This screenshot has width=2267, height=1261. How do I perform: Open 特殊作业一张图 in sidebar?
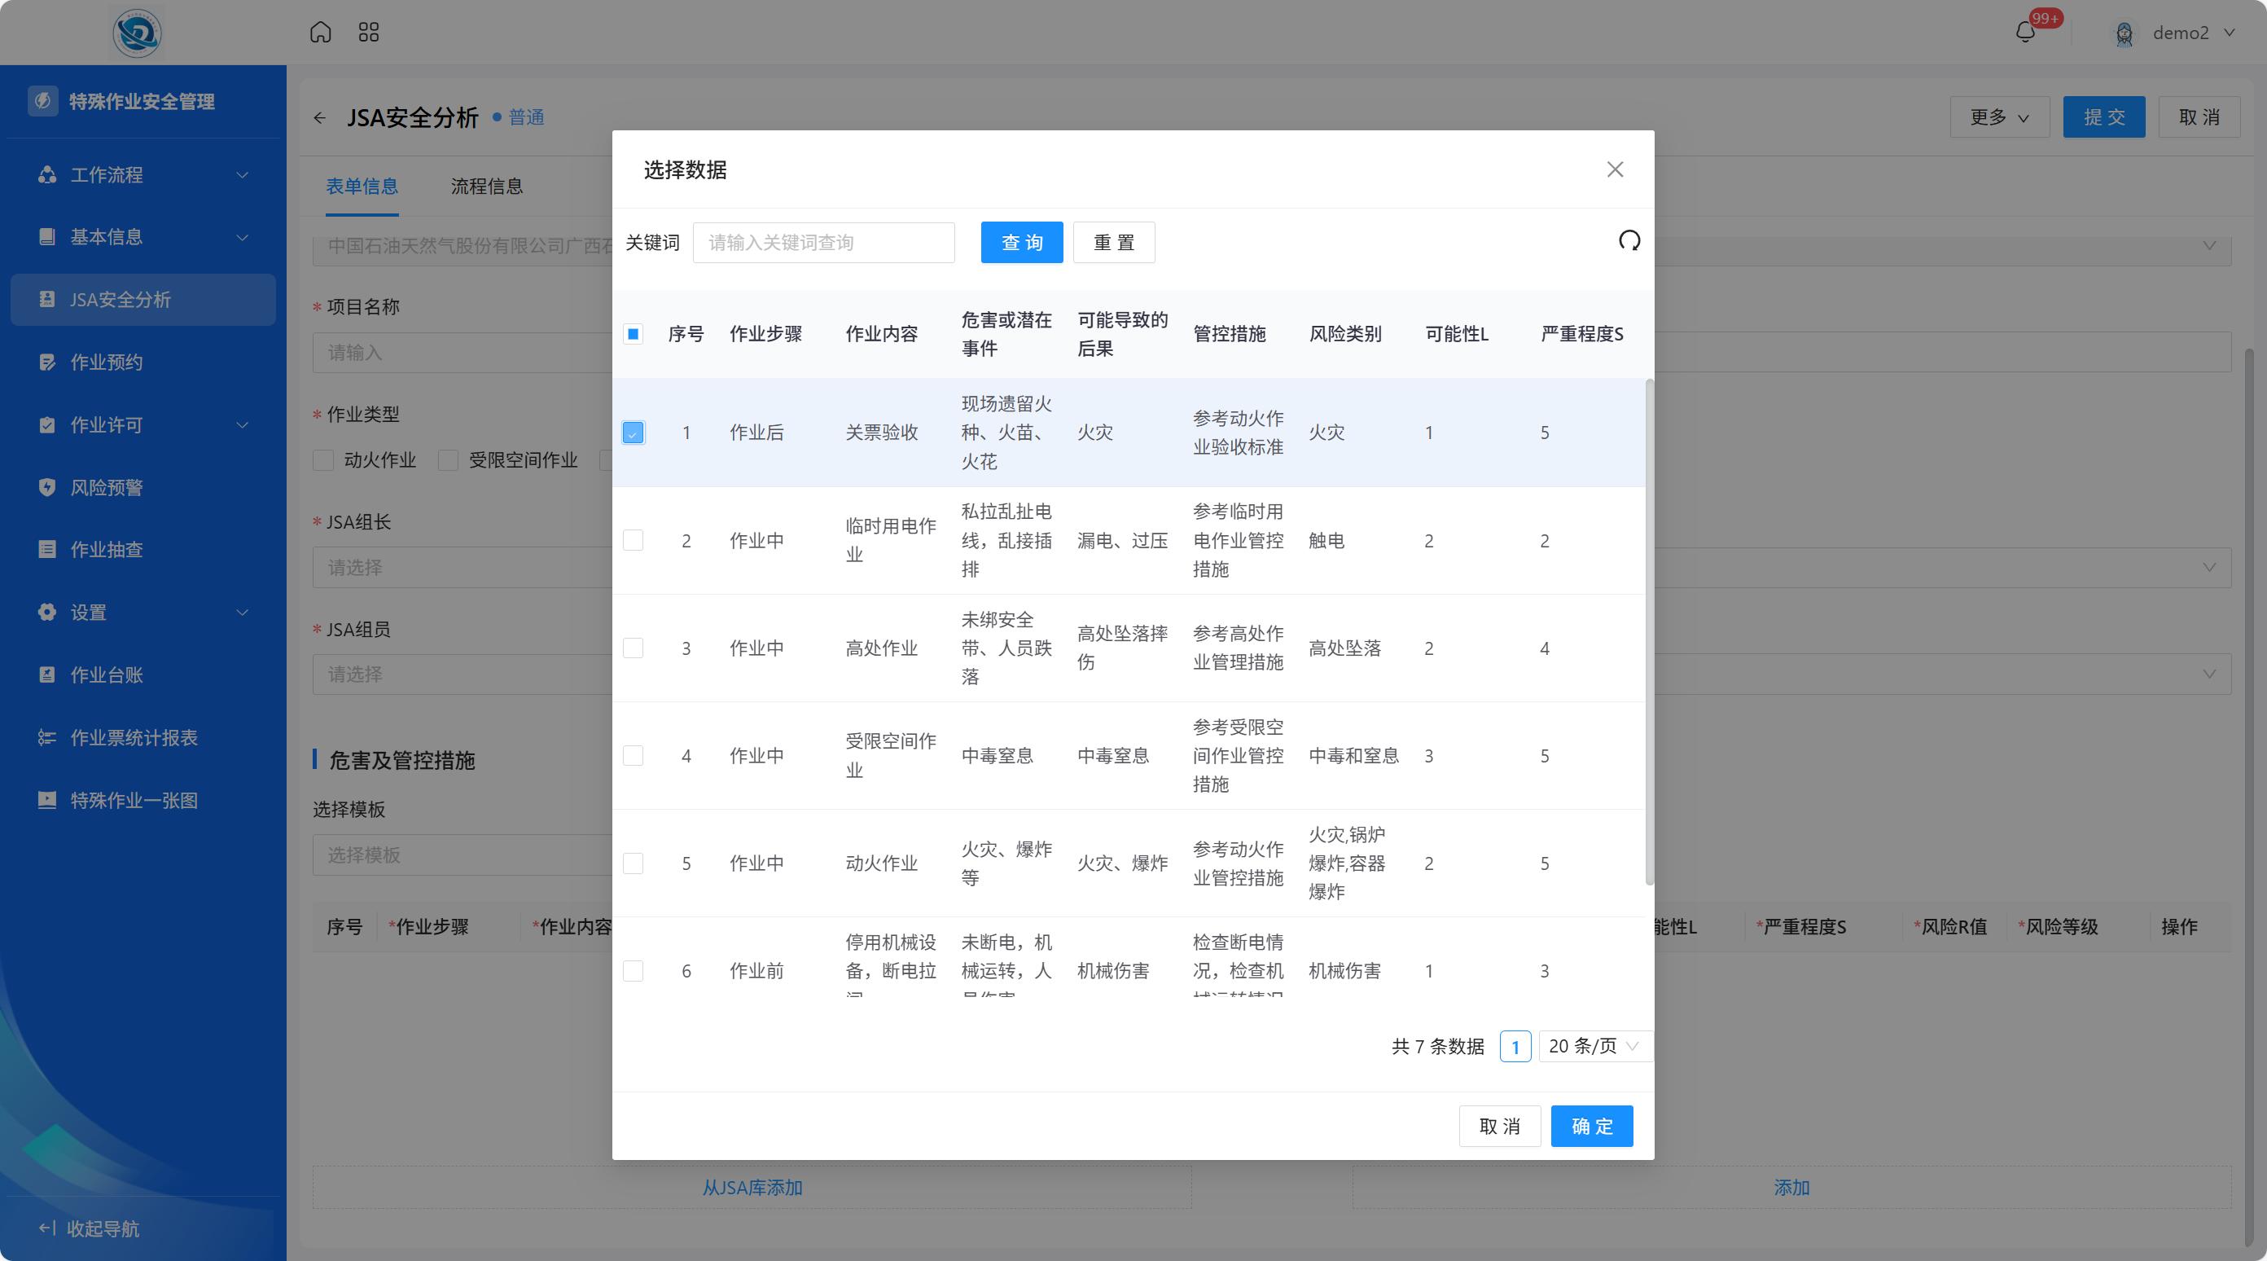134,801
